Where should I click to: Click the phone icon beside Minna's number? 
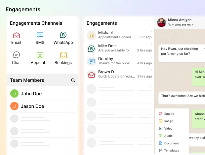(x=170, y=24)
